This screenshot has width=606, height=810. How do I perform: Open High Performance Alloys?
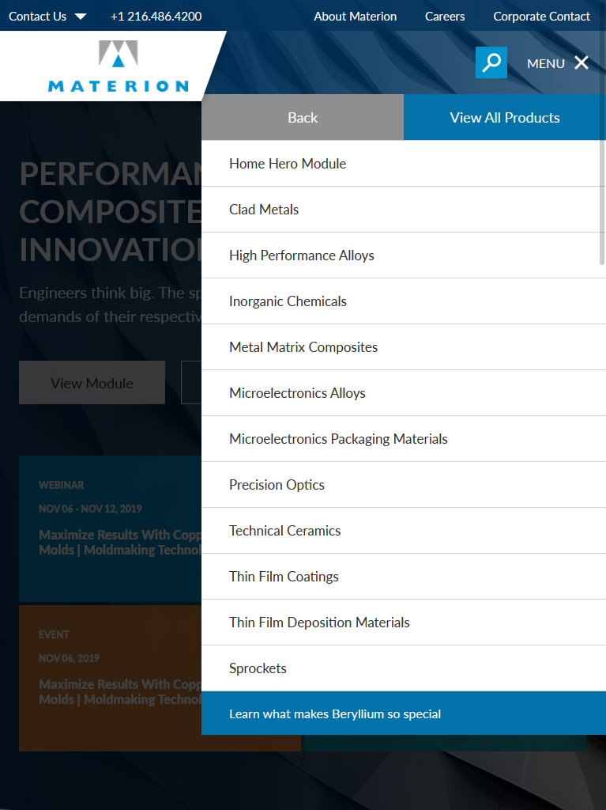(x=403, y=255)
